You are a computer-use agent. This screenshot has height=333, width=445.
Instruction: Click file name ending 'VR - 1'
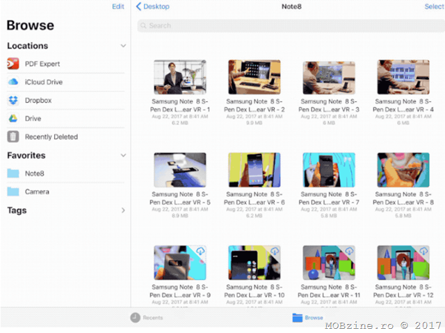[x=180, y=105]
